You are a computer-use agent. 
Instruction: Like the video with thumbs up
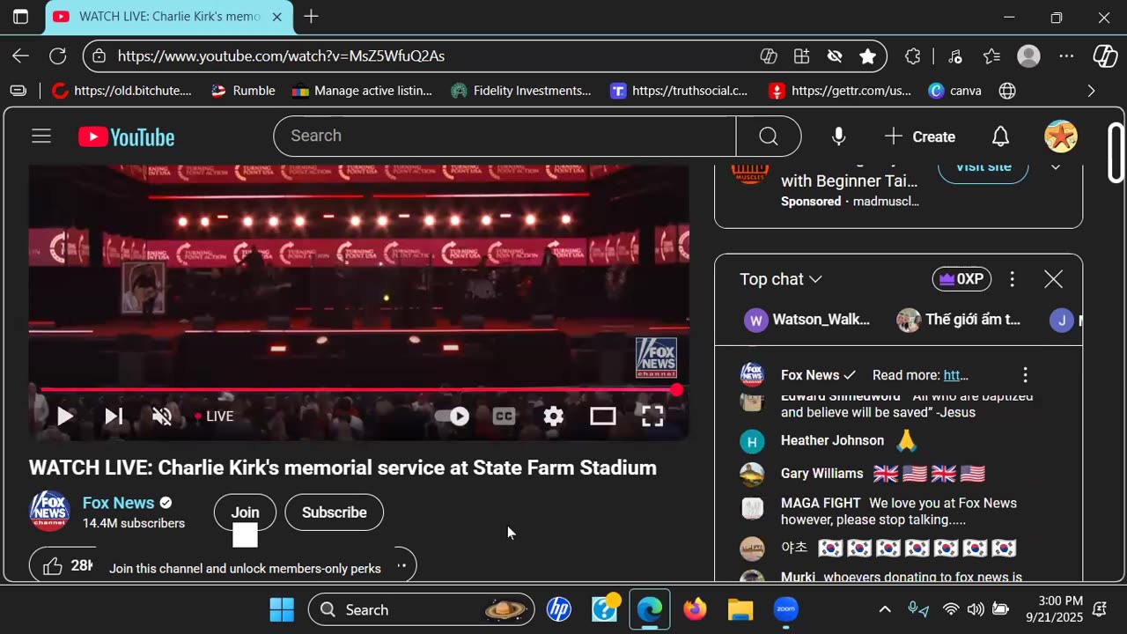click(x=53, y=566)
